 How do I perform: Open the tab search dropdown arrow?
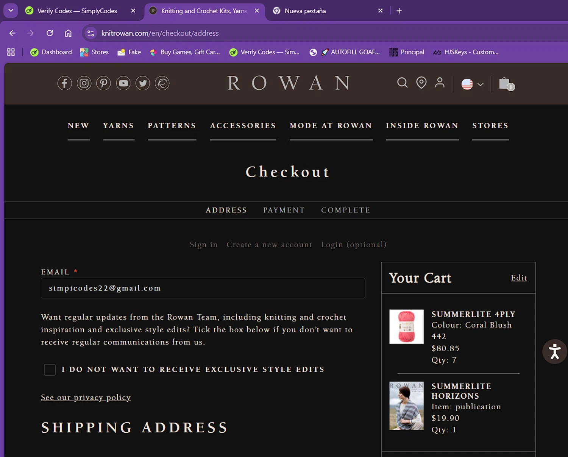[x=11, y=11]
